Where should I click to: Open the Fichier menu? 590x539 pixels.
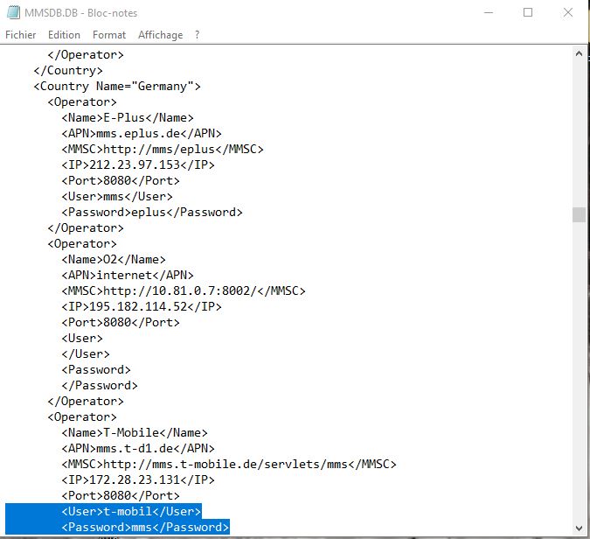point(21,35)
